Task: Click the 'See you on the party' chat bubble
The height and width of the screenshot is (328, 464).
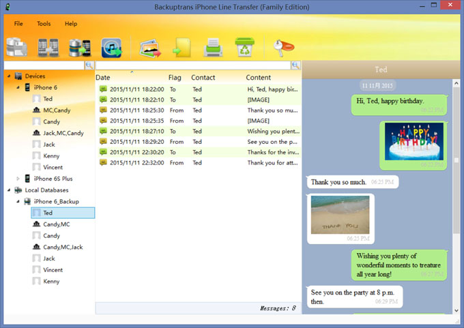Action: [355, 297]
